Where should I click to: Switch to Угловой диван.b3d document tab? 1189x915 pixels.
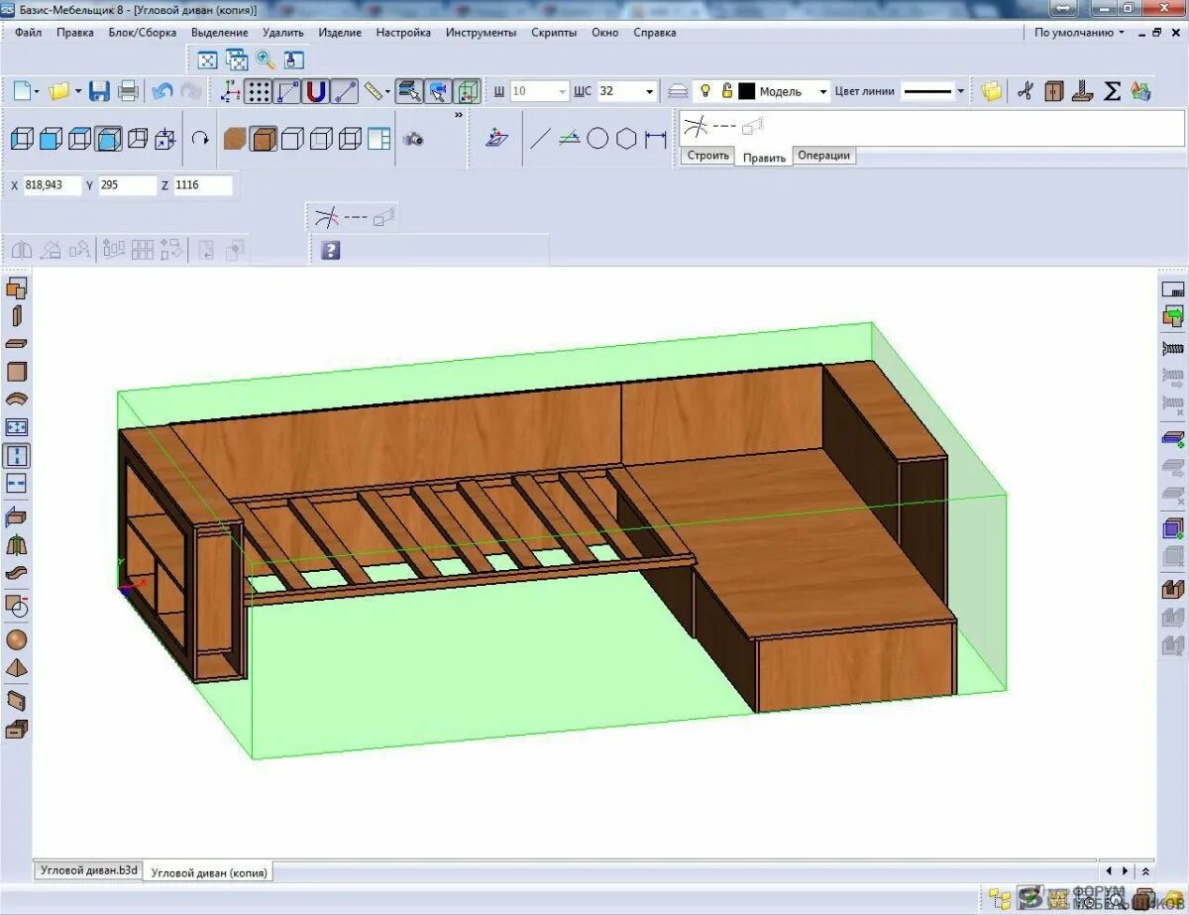tap(88, 870)
